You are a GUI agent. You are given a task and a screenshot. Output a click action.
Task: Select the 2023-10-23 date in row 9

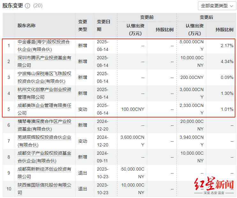coord(103,173)
